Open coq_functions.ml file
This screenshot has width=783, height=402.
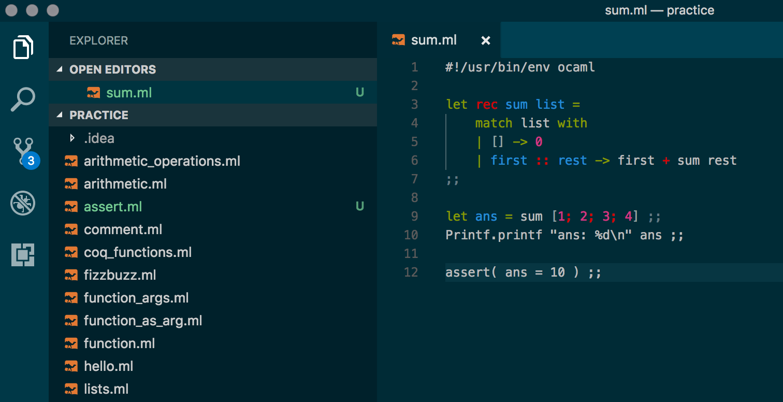(x=138, y=252)
